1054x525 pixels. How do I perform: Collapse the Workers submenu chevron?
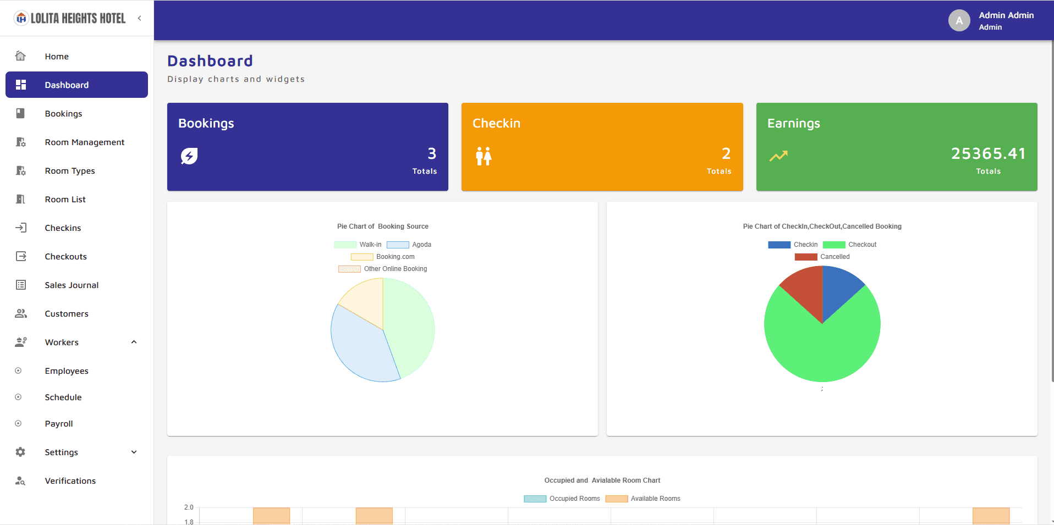[134, 342]
